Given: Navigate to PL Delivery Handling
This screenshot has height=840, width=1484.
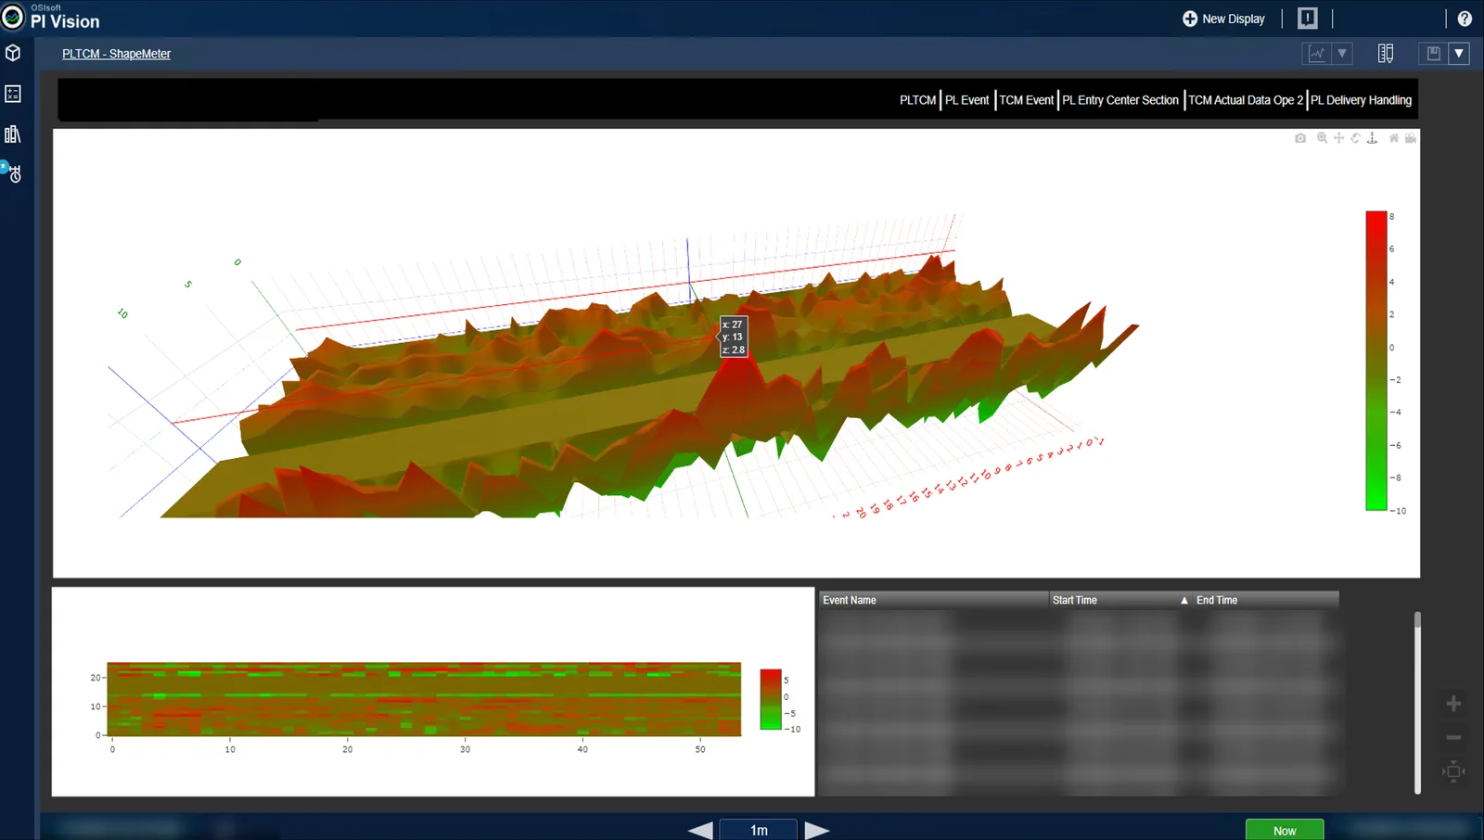Looking at the screenshot, I should (1361, 100).
